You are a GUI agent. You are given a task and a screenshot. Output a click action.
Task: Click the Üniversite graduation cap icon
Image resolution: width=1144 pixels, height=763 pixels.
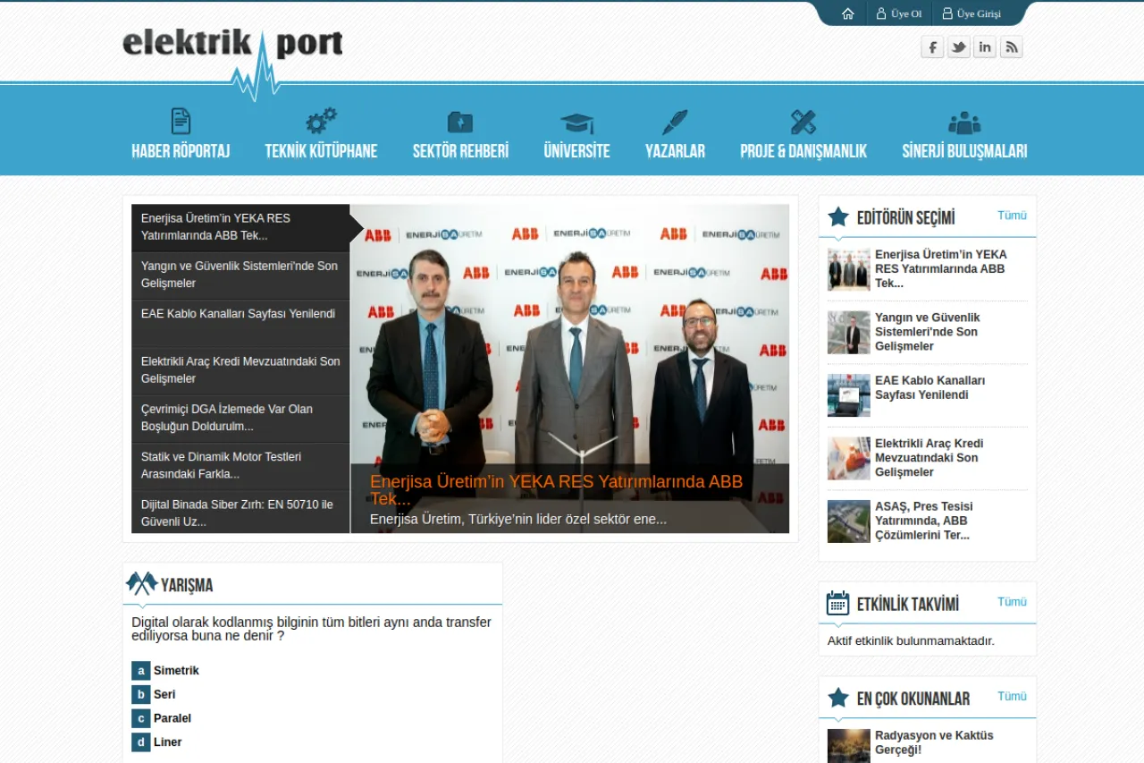coord(577,123)
